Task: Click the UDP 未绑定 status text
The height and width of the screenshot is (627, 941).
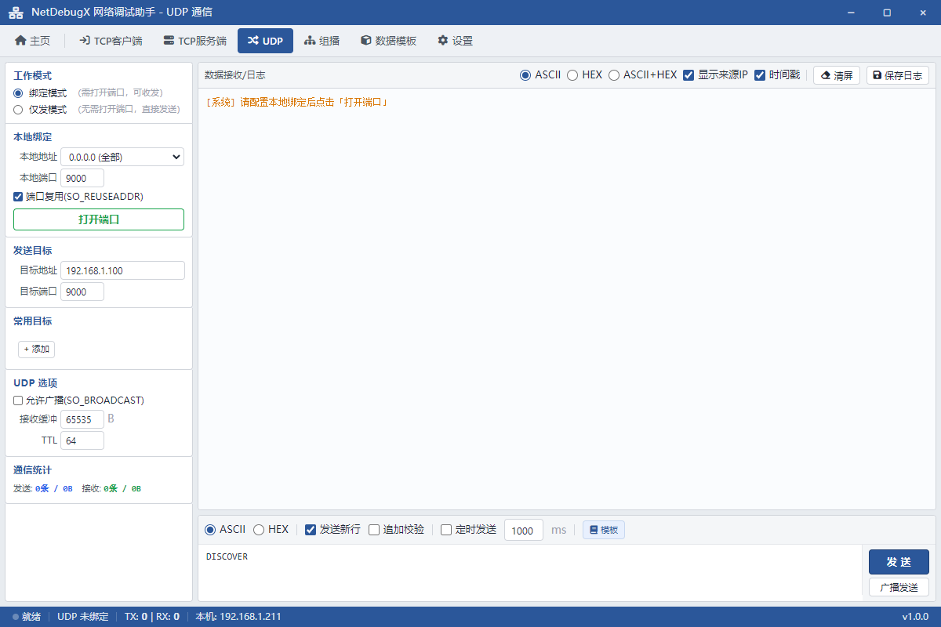Action: pos(82,617)
